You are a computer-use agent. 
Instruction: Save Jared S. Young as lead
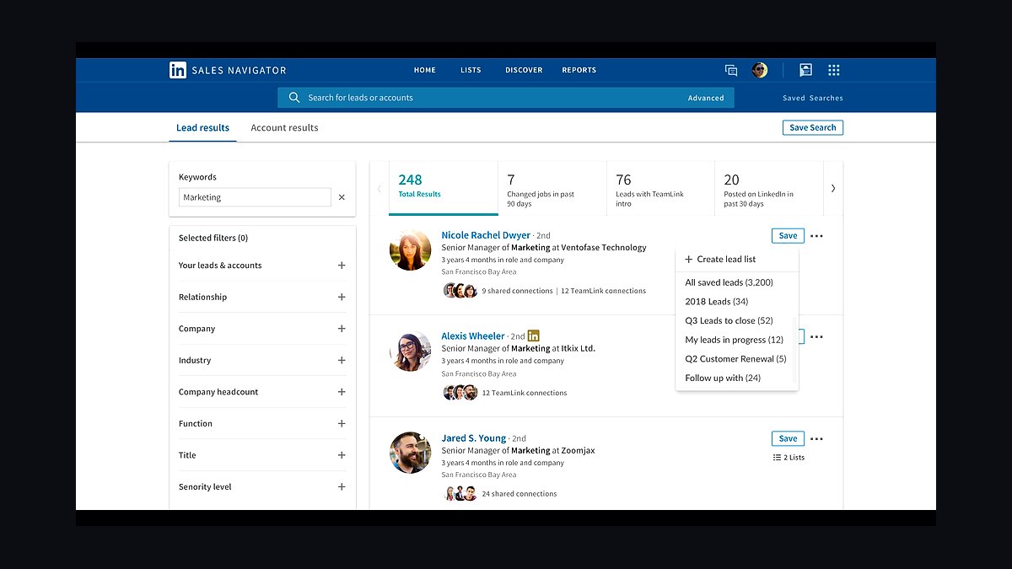pyautogui.click(x=788, y=438)
